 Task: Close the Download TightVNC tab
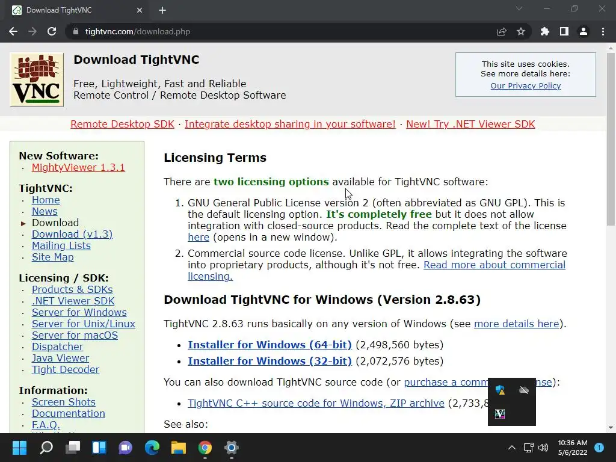point(140,10)
